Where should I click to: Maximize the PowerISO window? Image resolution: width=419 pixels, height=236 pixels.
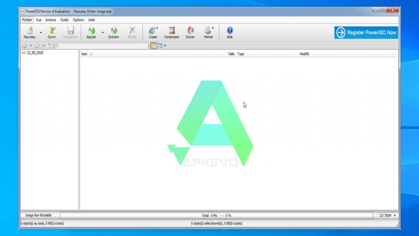coord(383,10)
